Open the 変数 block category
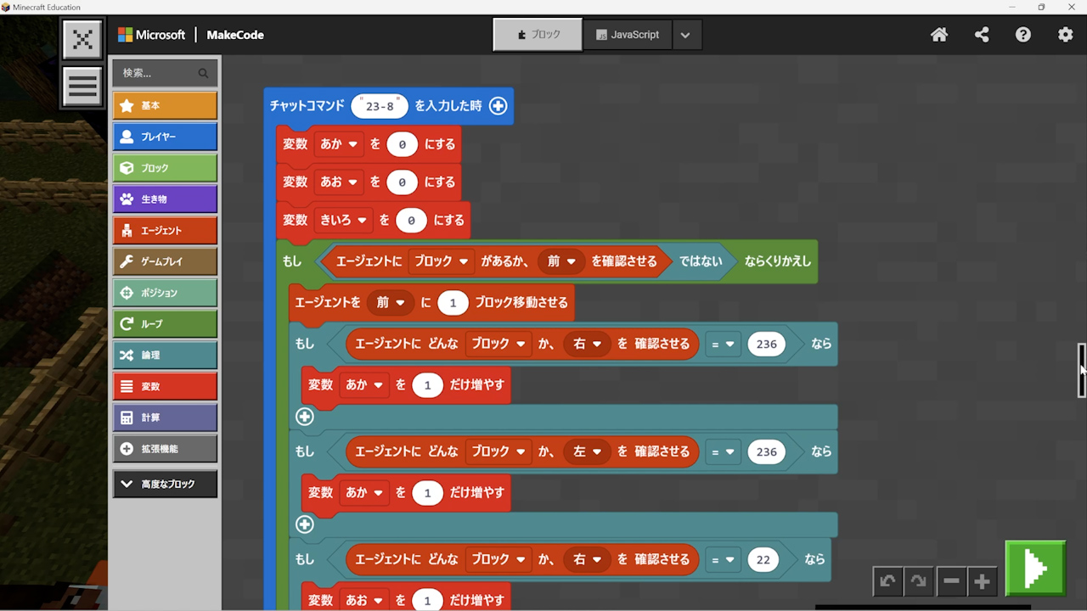 point(165,386)
